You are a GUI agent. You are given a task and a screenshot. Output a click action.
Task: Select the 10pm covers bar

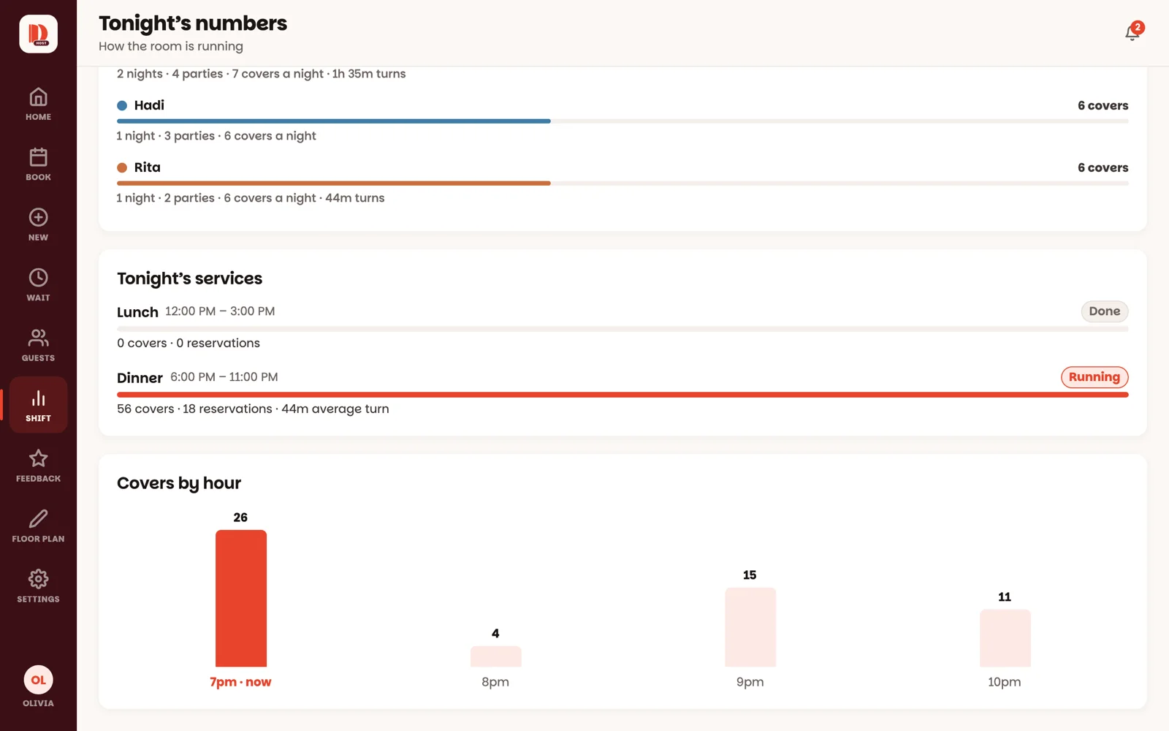point(1005,638)
